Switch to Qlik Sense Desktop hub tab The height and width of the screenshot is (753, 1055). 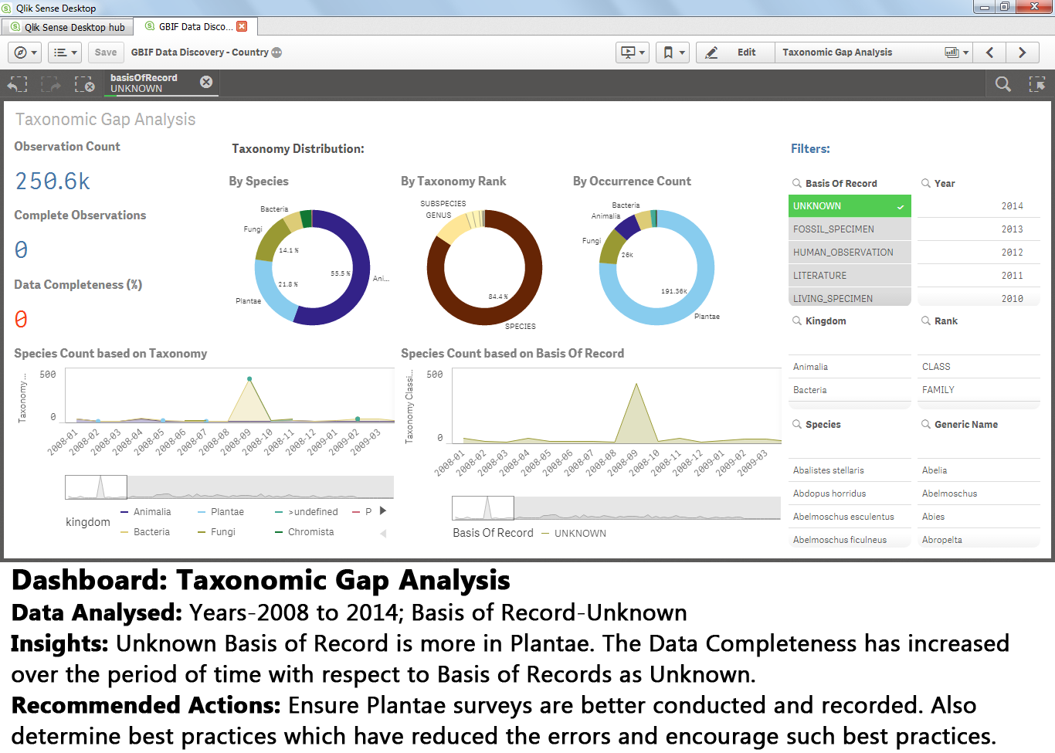(x=67, y=27)
